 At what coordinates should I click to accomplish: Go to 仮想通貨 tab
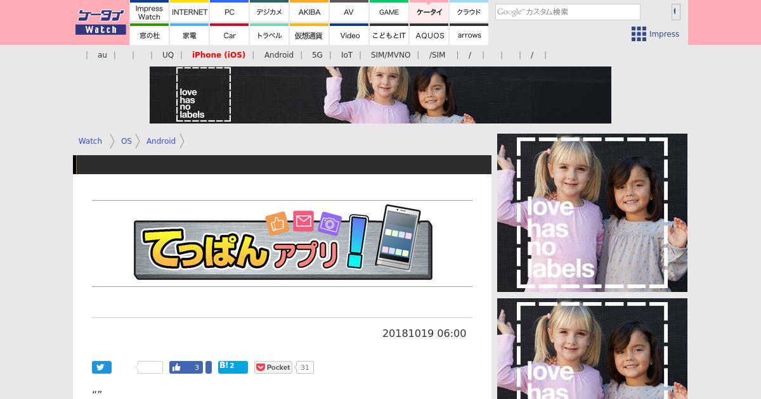(x=309, y=35)
